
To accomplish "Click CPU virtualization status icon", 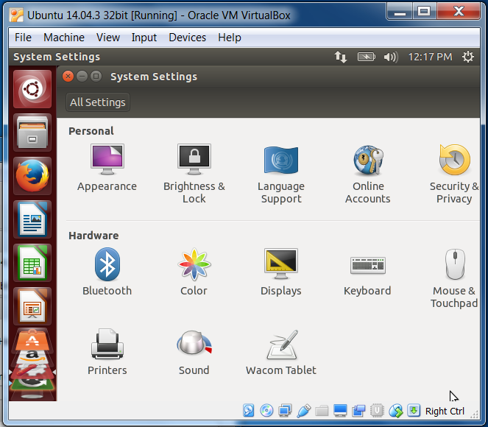I will pos(377,411).
